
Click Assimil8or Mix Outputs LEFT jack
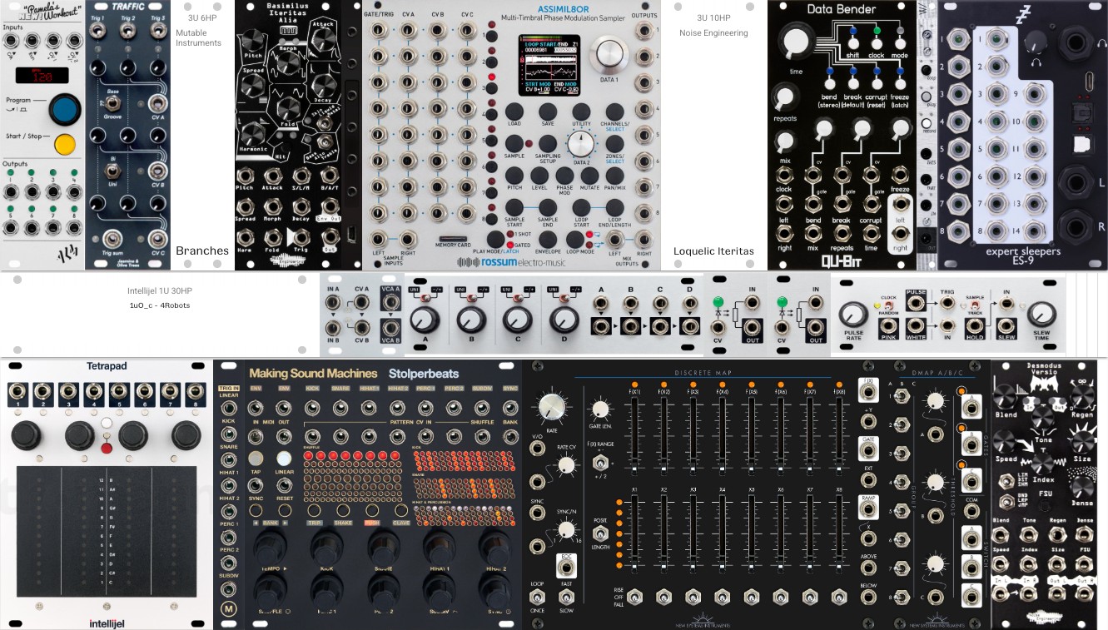click(x=614, y=238)
